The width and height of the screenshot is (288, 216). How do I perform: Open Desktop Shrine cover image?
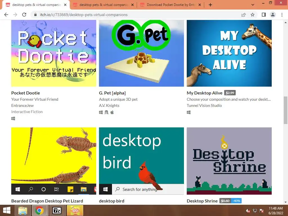[x=229, y=161]
